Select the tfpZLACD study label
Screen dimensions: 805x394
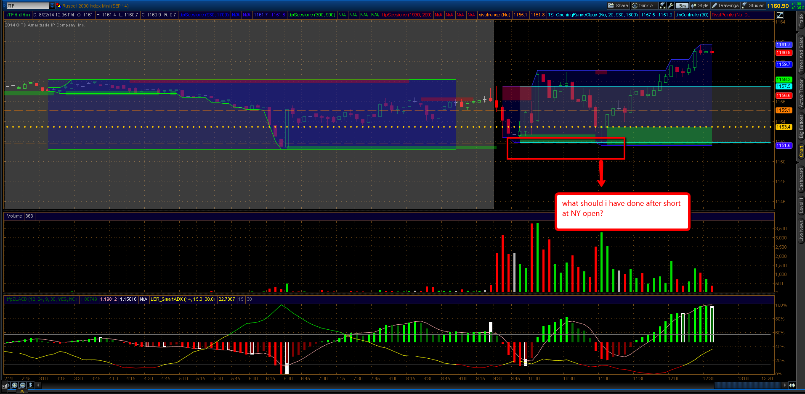42,299
